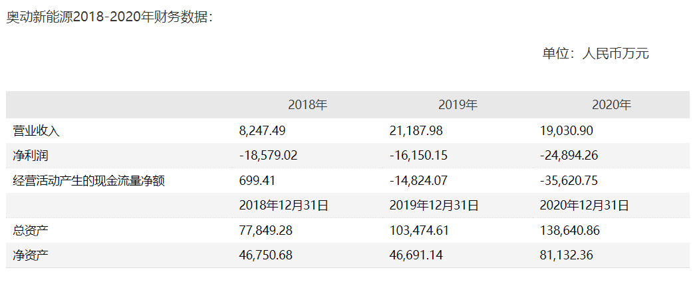This screenshot has height=288, width=697.
Task: Select the 净资产 row label
Action: click(31, 255)
